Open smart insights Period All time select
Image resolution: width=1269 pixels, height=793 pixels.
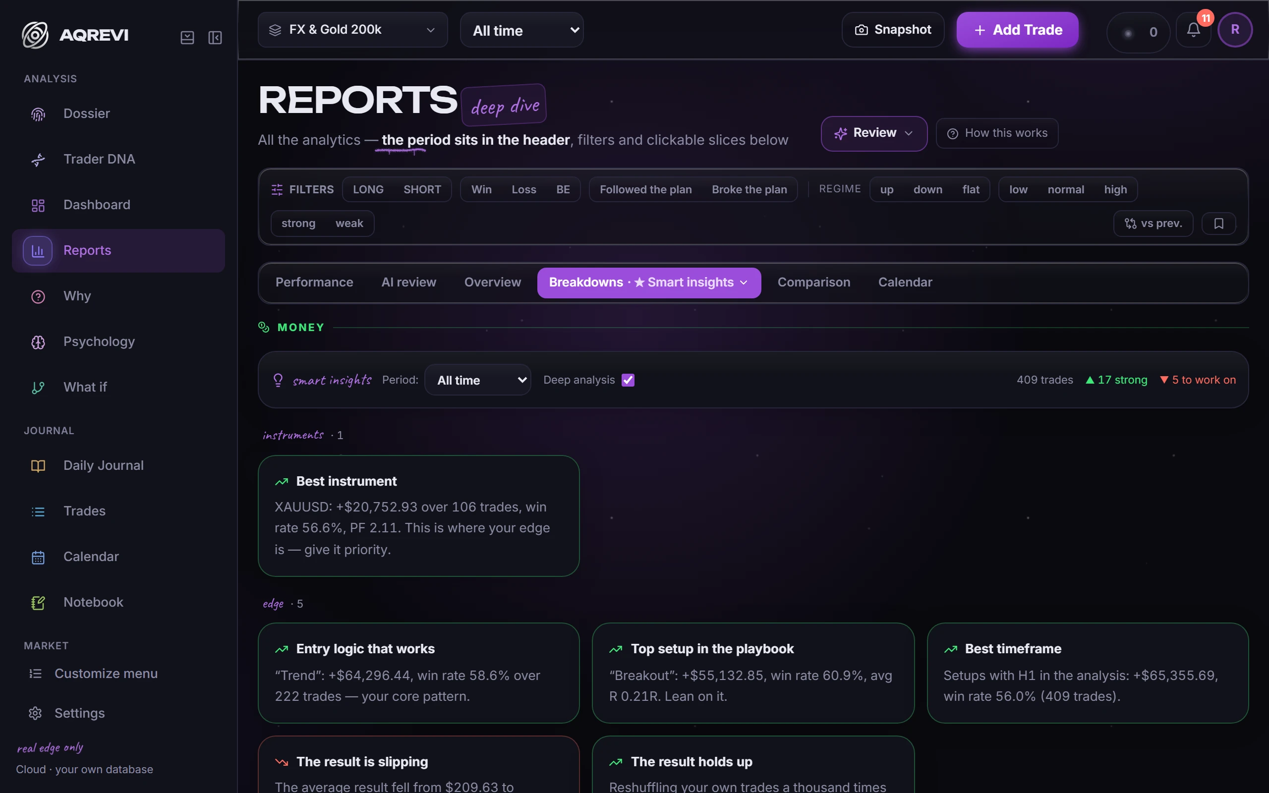478,380
